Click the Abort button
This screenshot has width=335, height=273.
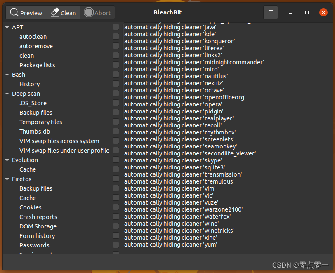click(x=97, y=12)
